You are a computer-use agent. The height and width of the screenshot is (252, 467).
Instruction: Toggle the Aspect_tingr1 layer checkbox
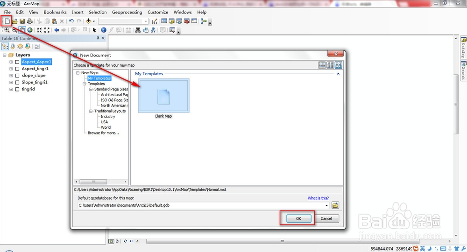pyautogui.click(x=17, y=69)
